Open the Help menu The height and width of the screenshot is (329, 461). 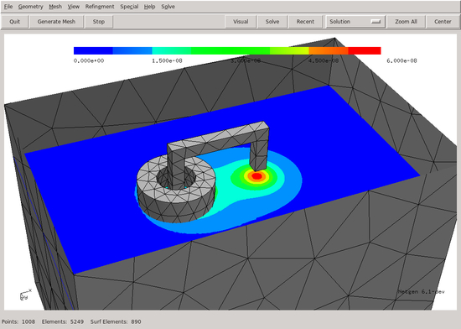[x=149, y=7]
